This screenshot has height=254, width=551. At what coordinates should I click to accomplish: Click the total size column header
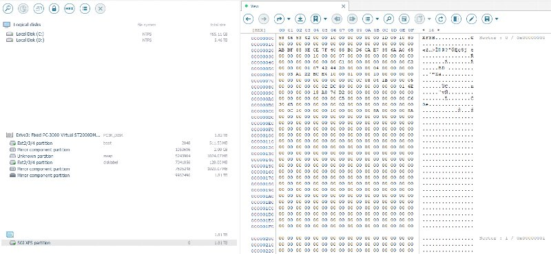(x=218, y=25)
